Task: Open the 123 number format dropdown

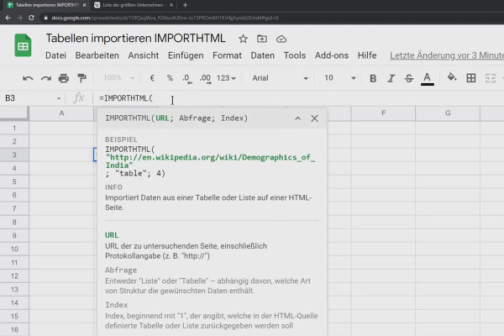Action: (226, 78)
